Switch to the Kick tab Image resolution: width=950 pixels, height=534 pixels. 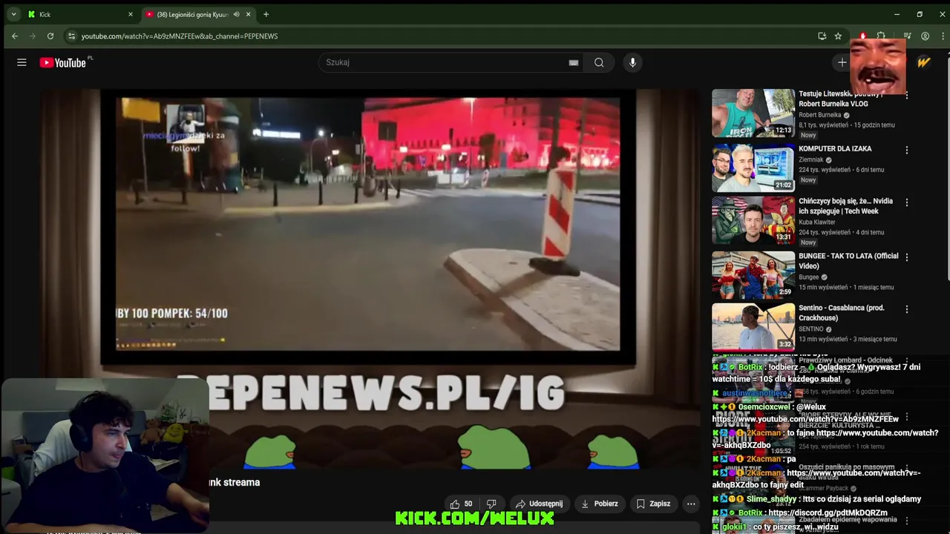coord(79,14)
